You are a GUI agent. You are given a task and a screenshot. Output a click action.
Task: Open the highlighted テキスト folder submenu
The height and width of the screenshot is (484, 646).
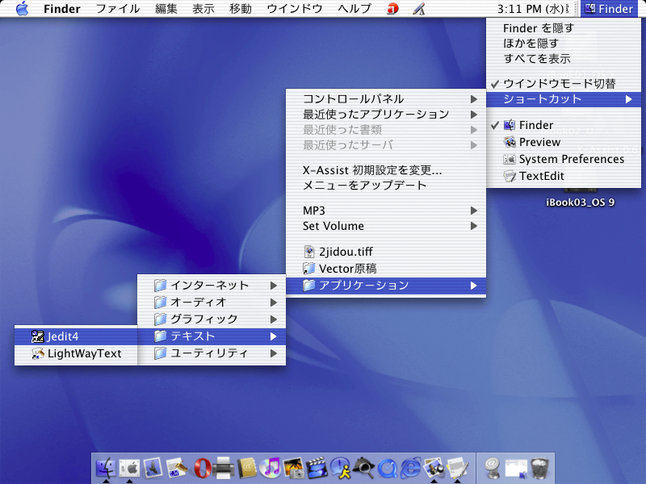(x=212, y=336)
